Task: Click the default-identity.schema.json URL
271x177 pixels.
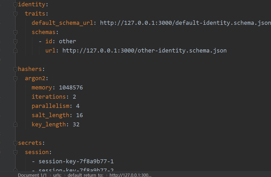Action: click(184, 23)
